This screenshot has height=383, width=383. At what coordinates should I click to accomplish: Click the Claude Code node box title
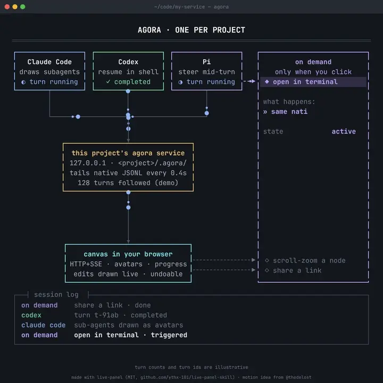coord(49,62)
